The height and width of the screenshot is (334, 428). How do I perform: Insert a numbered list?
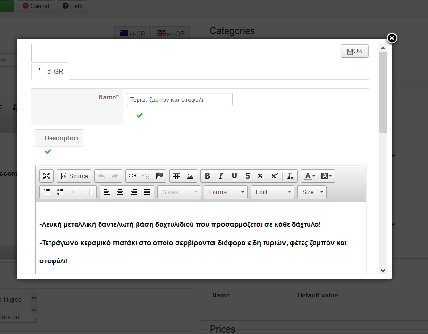click(47, 192)
